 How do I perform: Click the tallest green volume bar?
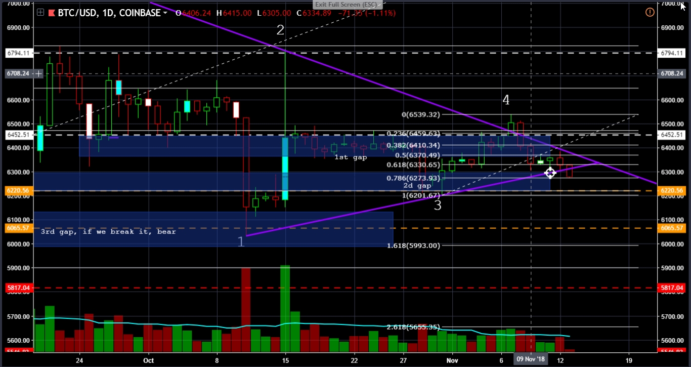point(285,309)
